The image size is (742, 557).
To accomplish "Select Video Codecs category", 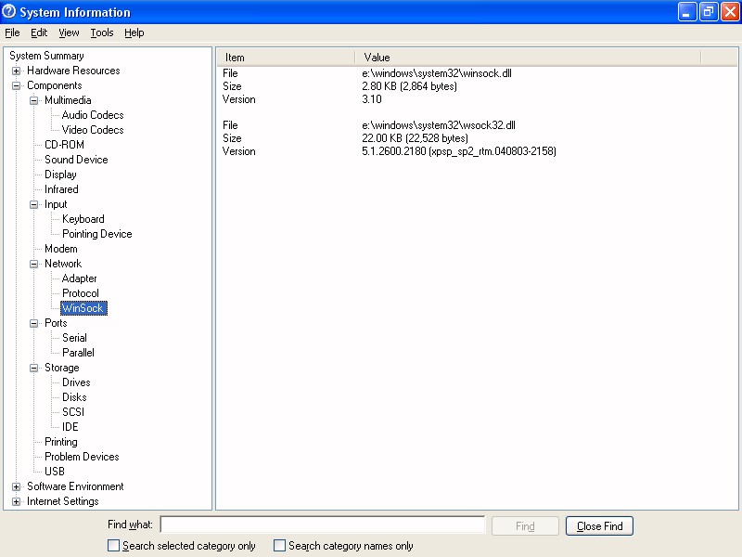I will [93, 130].
